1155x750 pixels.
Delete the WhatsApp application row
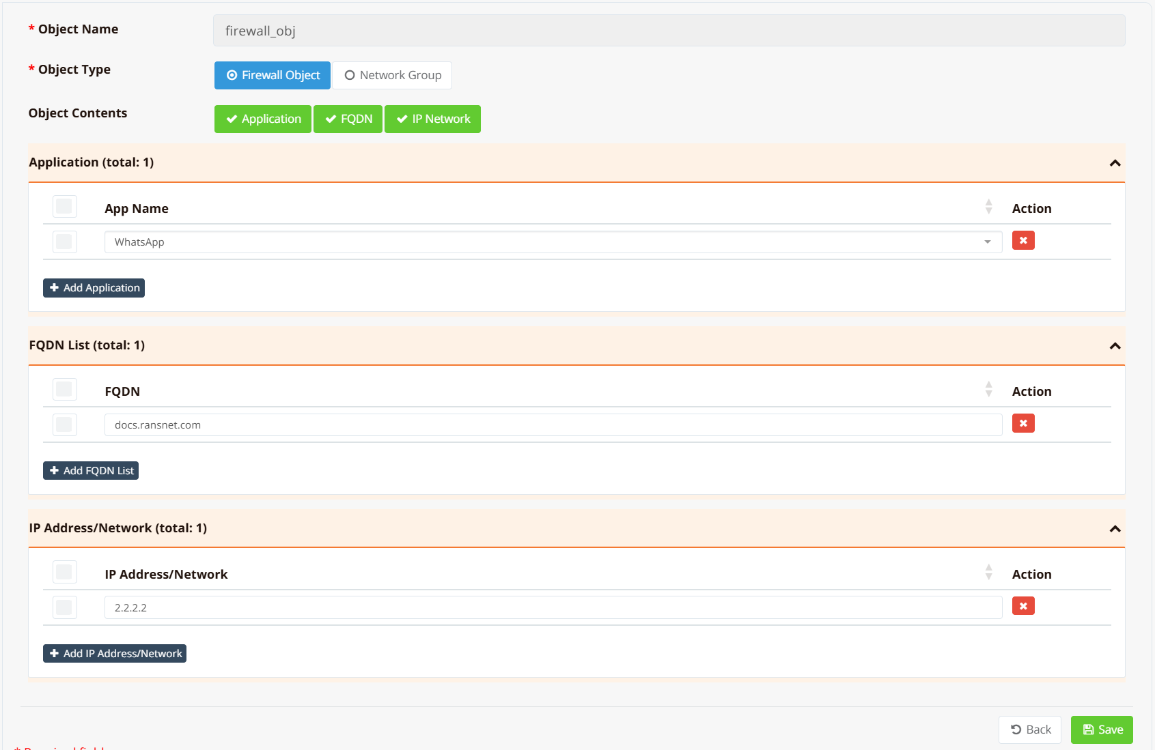tap(1022, 241)
